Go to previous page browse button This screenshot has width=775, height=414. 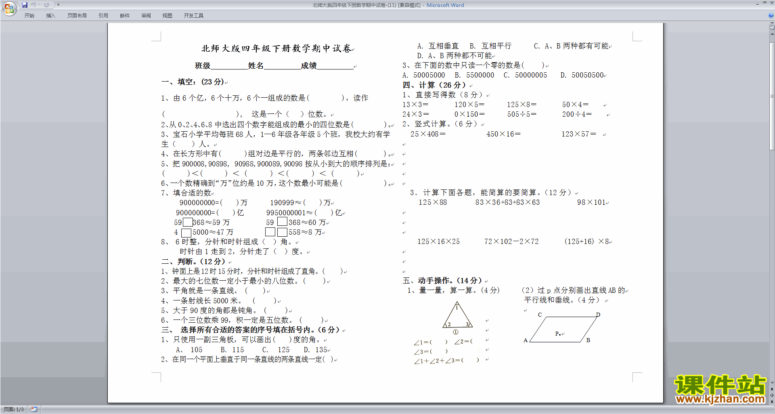pos(772,389)
